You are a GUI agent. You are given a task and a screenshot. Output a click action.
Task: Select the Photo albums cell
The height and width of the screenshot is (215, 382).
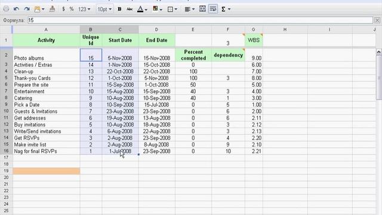pos(46,55)
